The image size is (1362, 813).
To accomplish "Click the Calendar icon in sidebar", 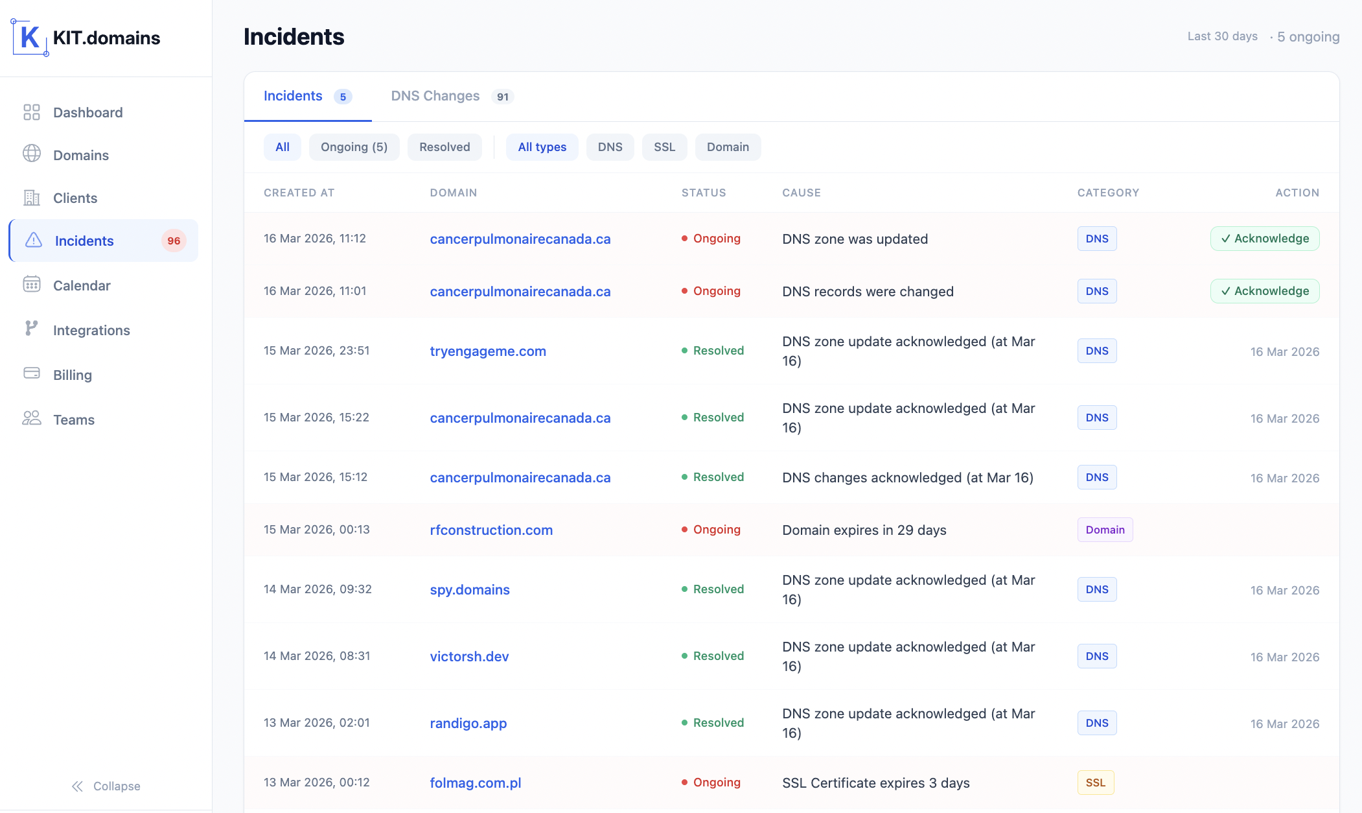I will point(32,285).
